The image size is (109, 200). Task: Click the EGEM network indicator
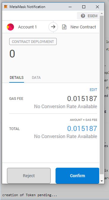tap(88, 16)
